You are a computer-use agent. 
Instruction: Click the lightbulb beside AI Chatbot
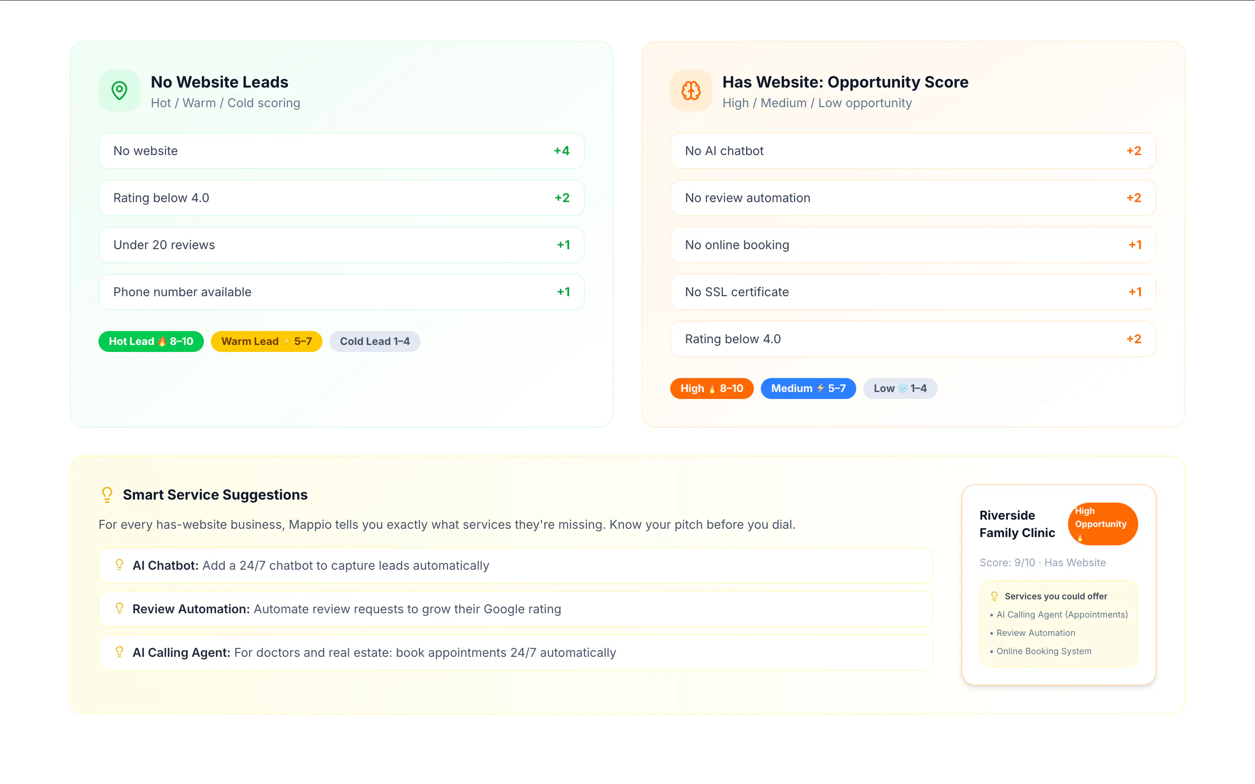tap(119, 564)
